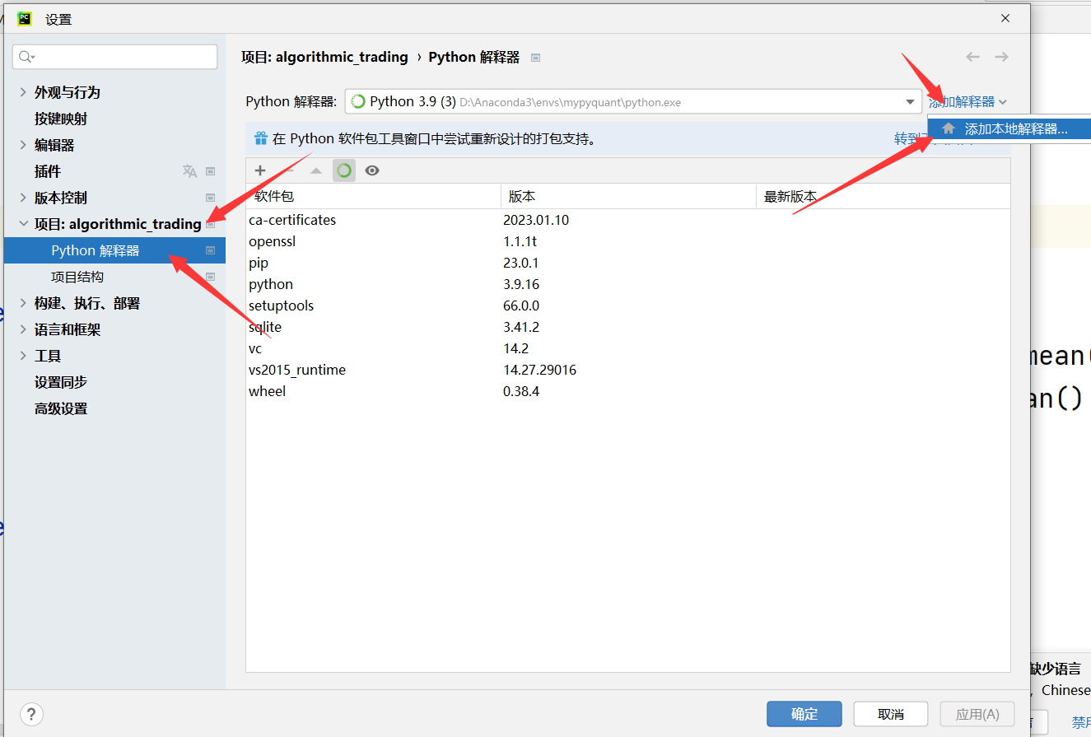This screenshot has height=737, width=1091.
Task: Open the Python interpreter dropdown arrow
Action: tap(910, 102)
